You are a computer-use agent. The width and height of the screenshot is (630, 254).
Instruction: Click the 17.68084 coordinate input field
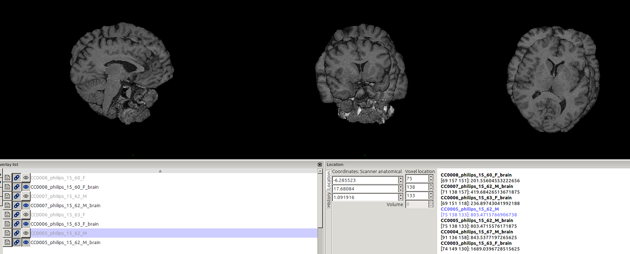[364, 189]
